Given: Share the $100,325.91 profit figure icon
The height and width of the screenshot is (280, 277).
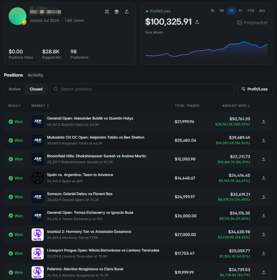Looking at the screenshot, I should (197, 22).
